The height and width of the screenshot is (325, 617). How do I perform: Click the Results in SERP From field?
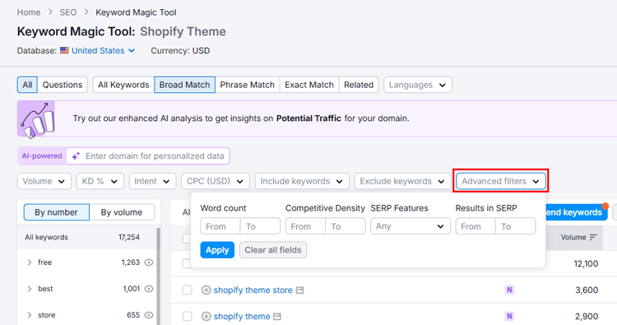[476, 226]
